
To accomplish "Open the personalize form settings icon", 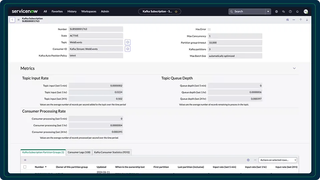I will tap(287, 20).
